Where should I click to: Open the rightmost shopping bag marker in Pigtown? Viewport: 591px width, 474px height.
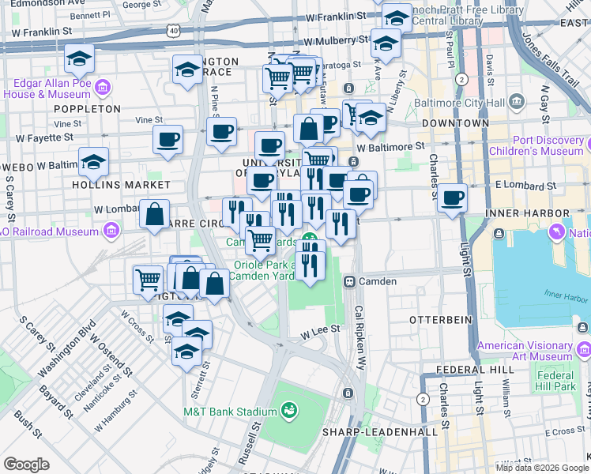[214, 284]
